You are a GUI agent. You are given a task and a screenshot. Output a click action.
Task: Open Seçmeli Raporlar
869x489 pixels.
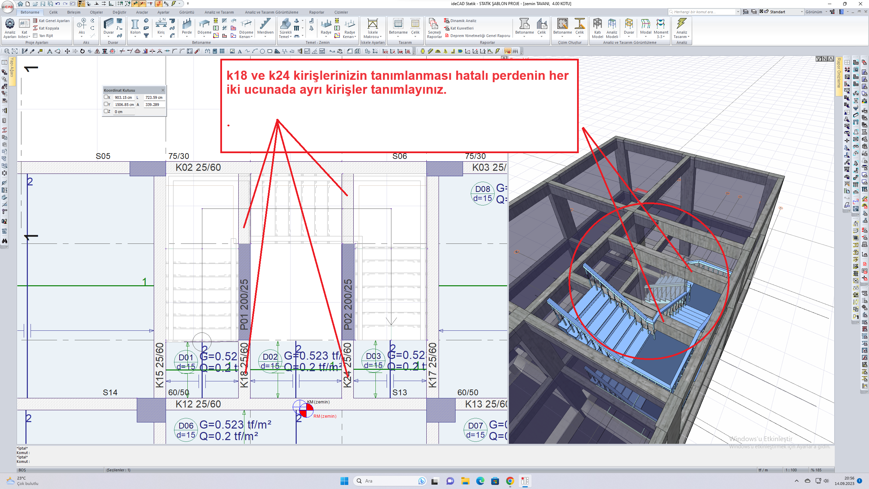point(434,28)
